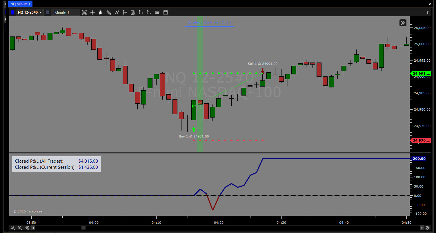Click the help question mark button

[427, 12]
